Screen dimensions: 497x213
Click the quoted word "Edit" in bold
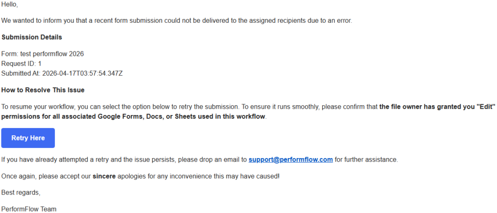pos(485,106)
